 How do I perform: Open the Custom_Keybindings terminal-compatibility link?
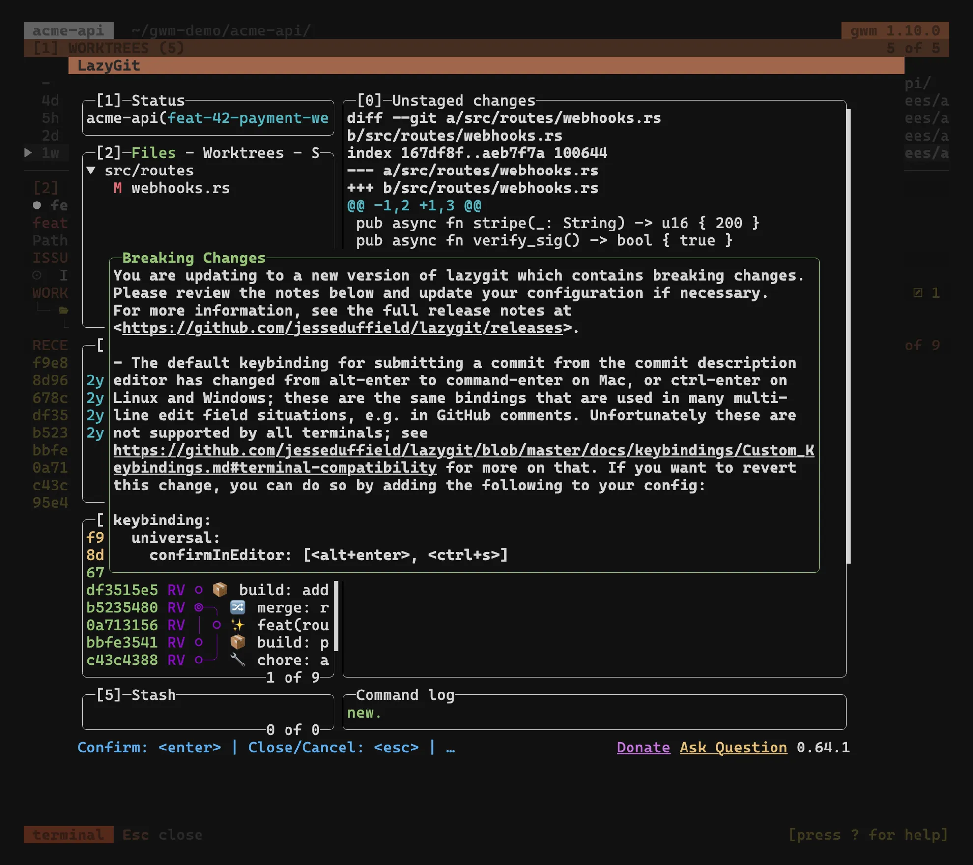point(463,459)
